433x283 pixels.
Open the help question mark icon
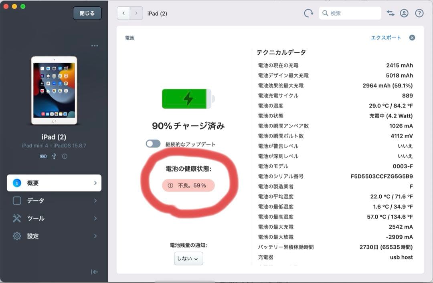tap(419, 13)
